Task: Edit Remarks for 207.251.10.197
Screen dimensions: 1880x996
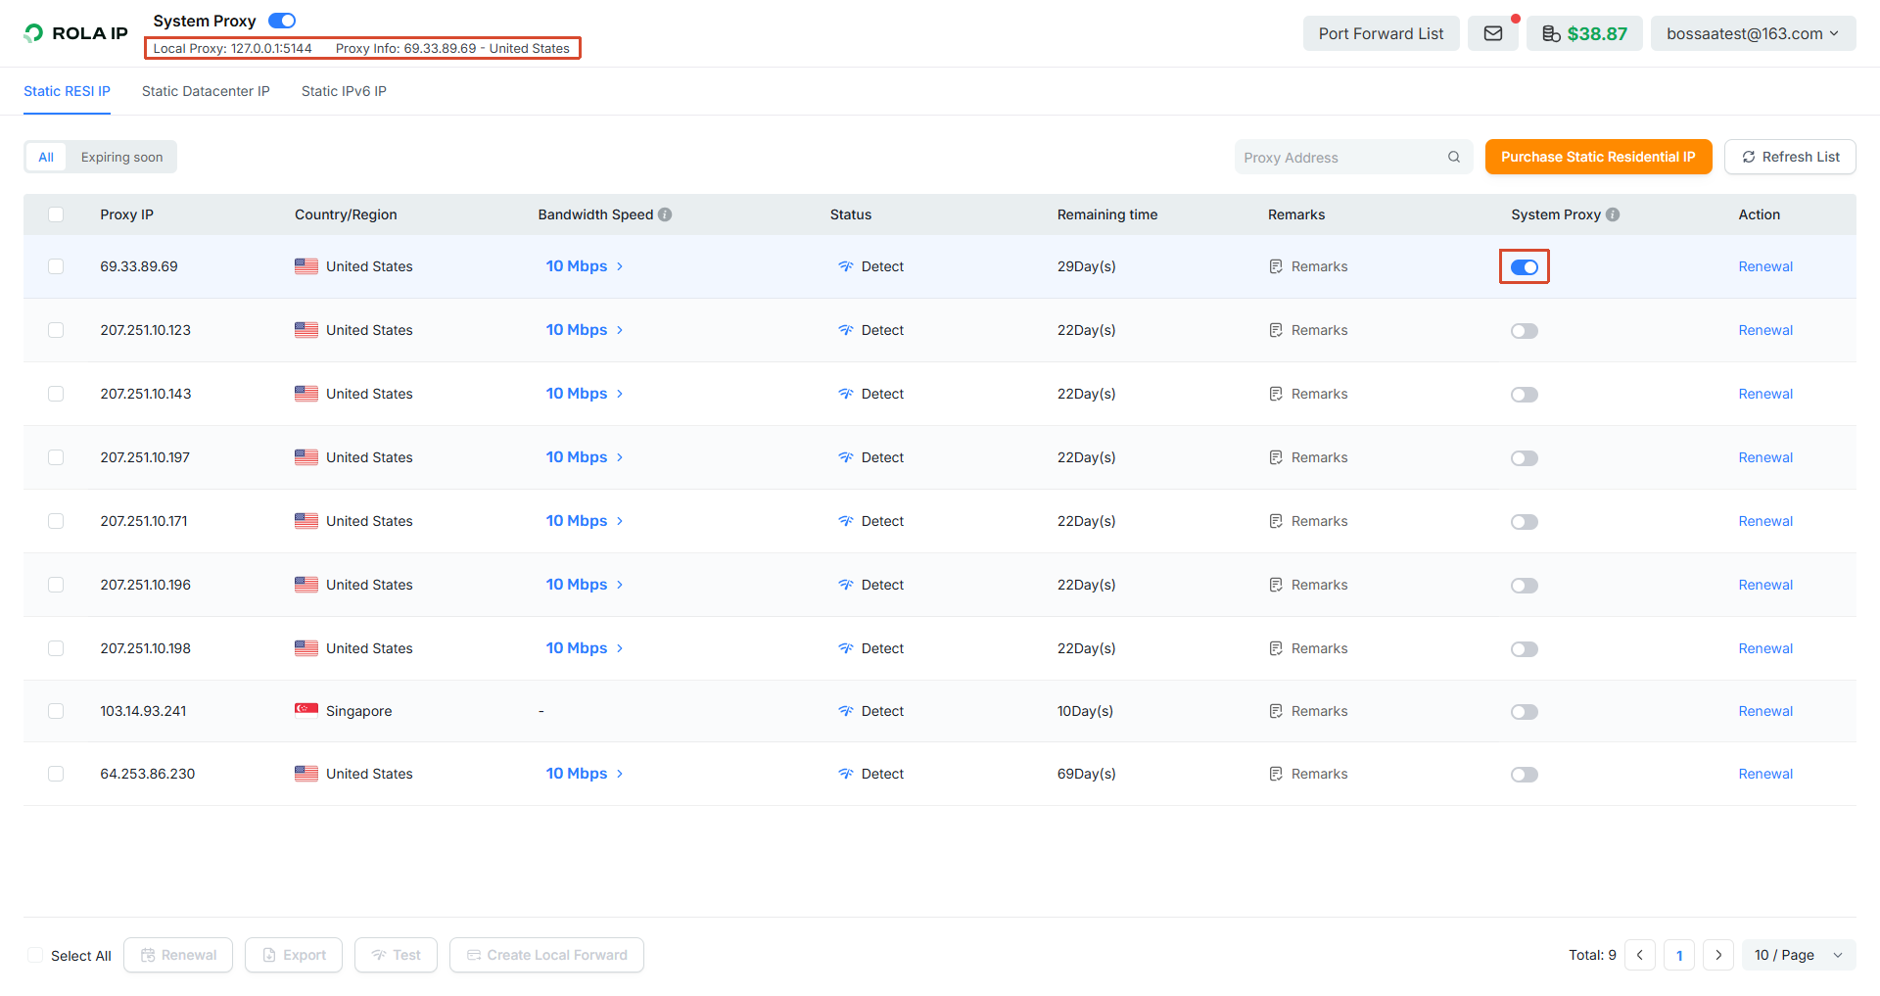Action: pyautogui.click(x=1308, y=457)
